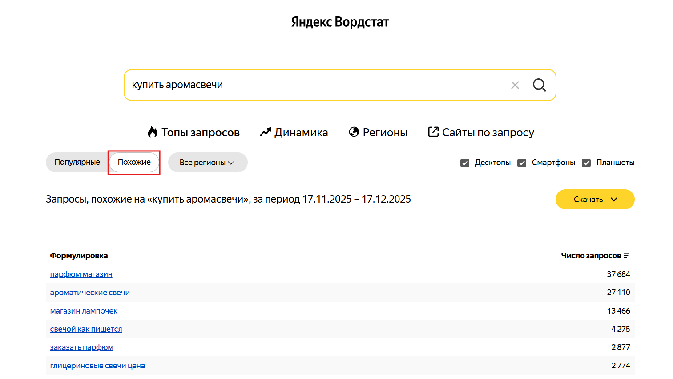Image resolution: width=673 pixels, height=379 pixels.
Task: Go to the Сайты по запросу tab
Action: point(481,132)
